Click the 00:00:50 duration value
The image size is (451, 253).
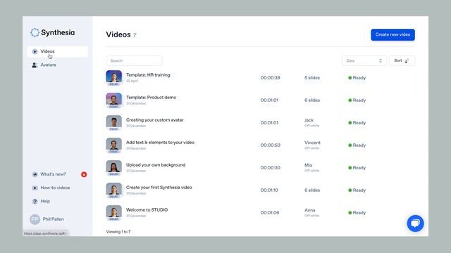[x=271, y=145]
